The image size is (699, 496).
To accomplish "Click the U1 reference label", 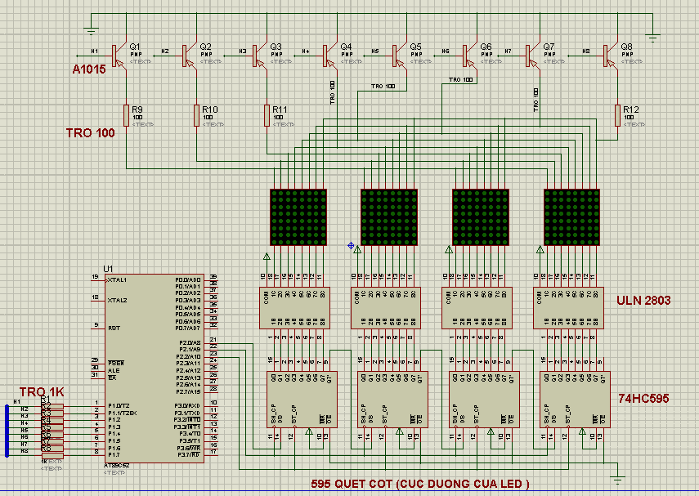I will (108, 269).
